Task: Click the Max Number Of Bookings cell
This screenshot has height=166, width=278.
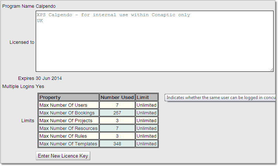Action: (68, 113)
